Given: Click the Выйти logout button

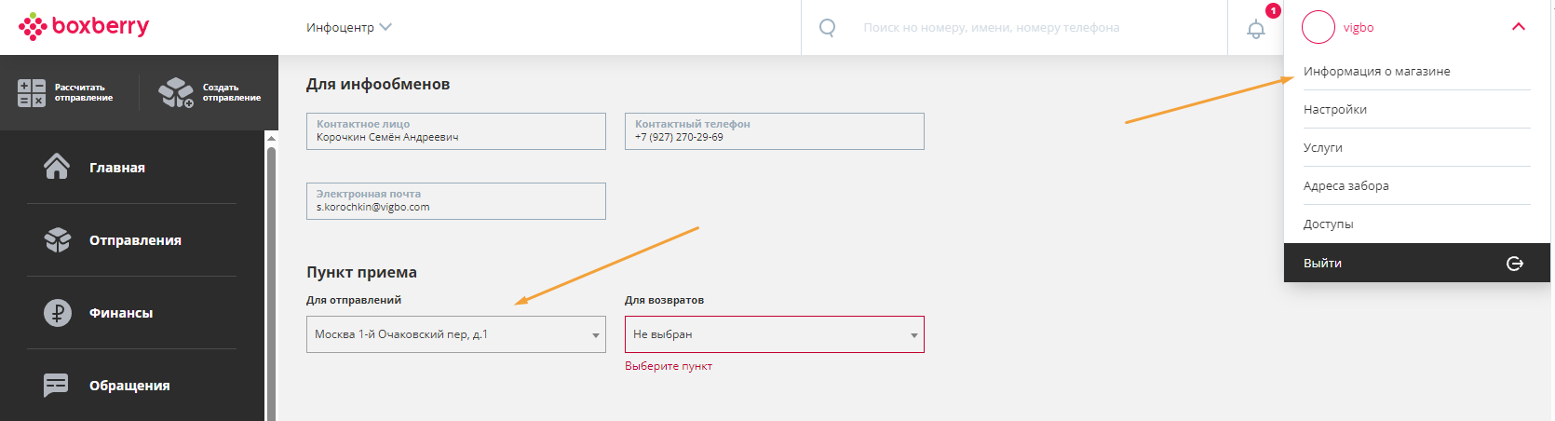Looking at the screenshot, I should click(x=1417, y=263).
